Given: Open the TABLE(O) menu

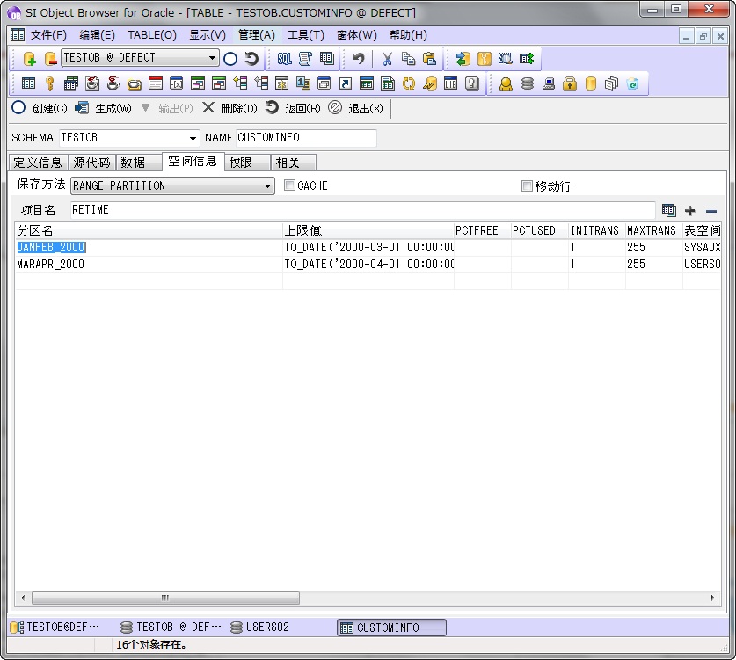Looking at the screenshot, I should [152, 35].
